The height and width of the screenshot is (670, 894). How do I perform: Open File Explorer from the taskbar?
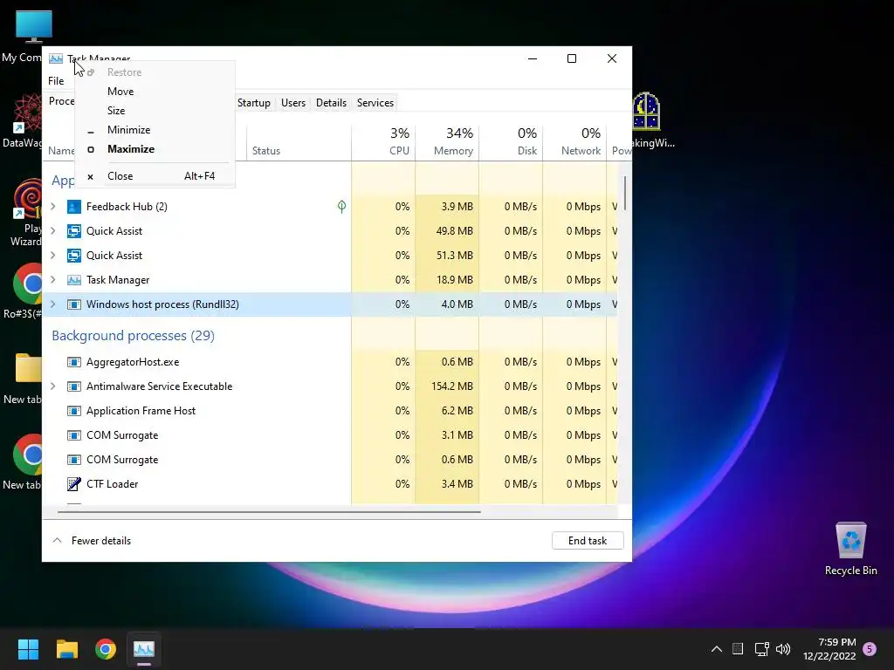tap(67, 649)
